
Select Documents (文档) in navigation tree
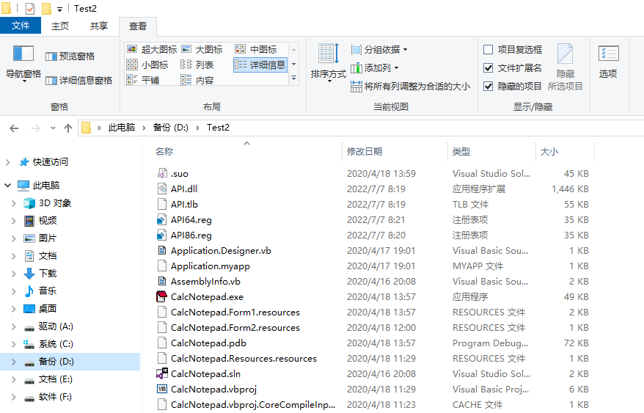[47, 256]
